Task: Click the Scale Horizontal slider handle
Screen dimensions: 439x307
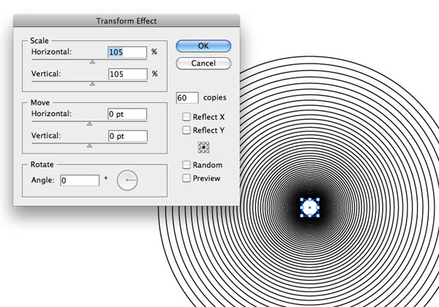Action: click(92, 62)
